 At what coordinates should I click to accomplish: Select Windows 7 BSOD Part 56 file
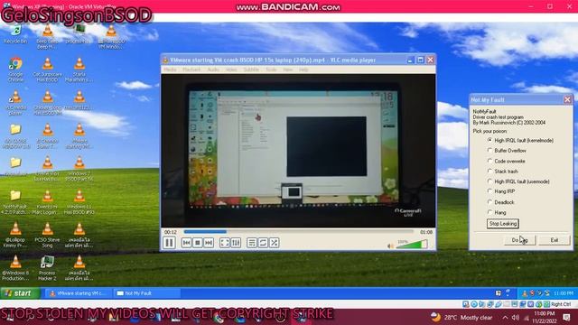click(79, 169)
